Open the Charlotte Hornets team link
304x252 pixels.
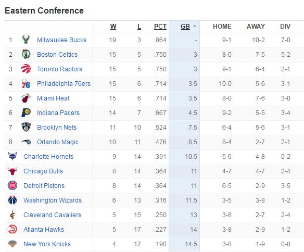[48, 156]
